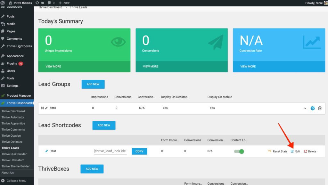This screenshot has width=328, height=185.
Task: Toggle the Content Lock switch for test shortcode
Action: click(239, 151)
